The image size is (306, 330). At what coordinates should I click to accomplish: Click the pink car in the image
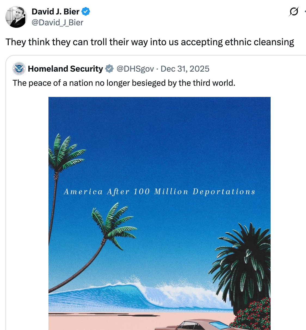[x=201, y=325]
